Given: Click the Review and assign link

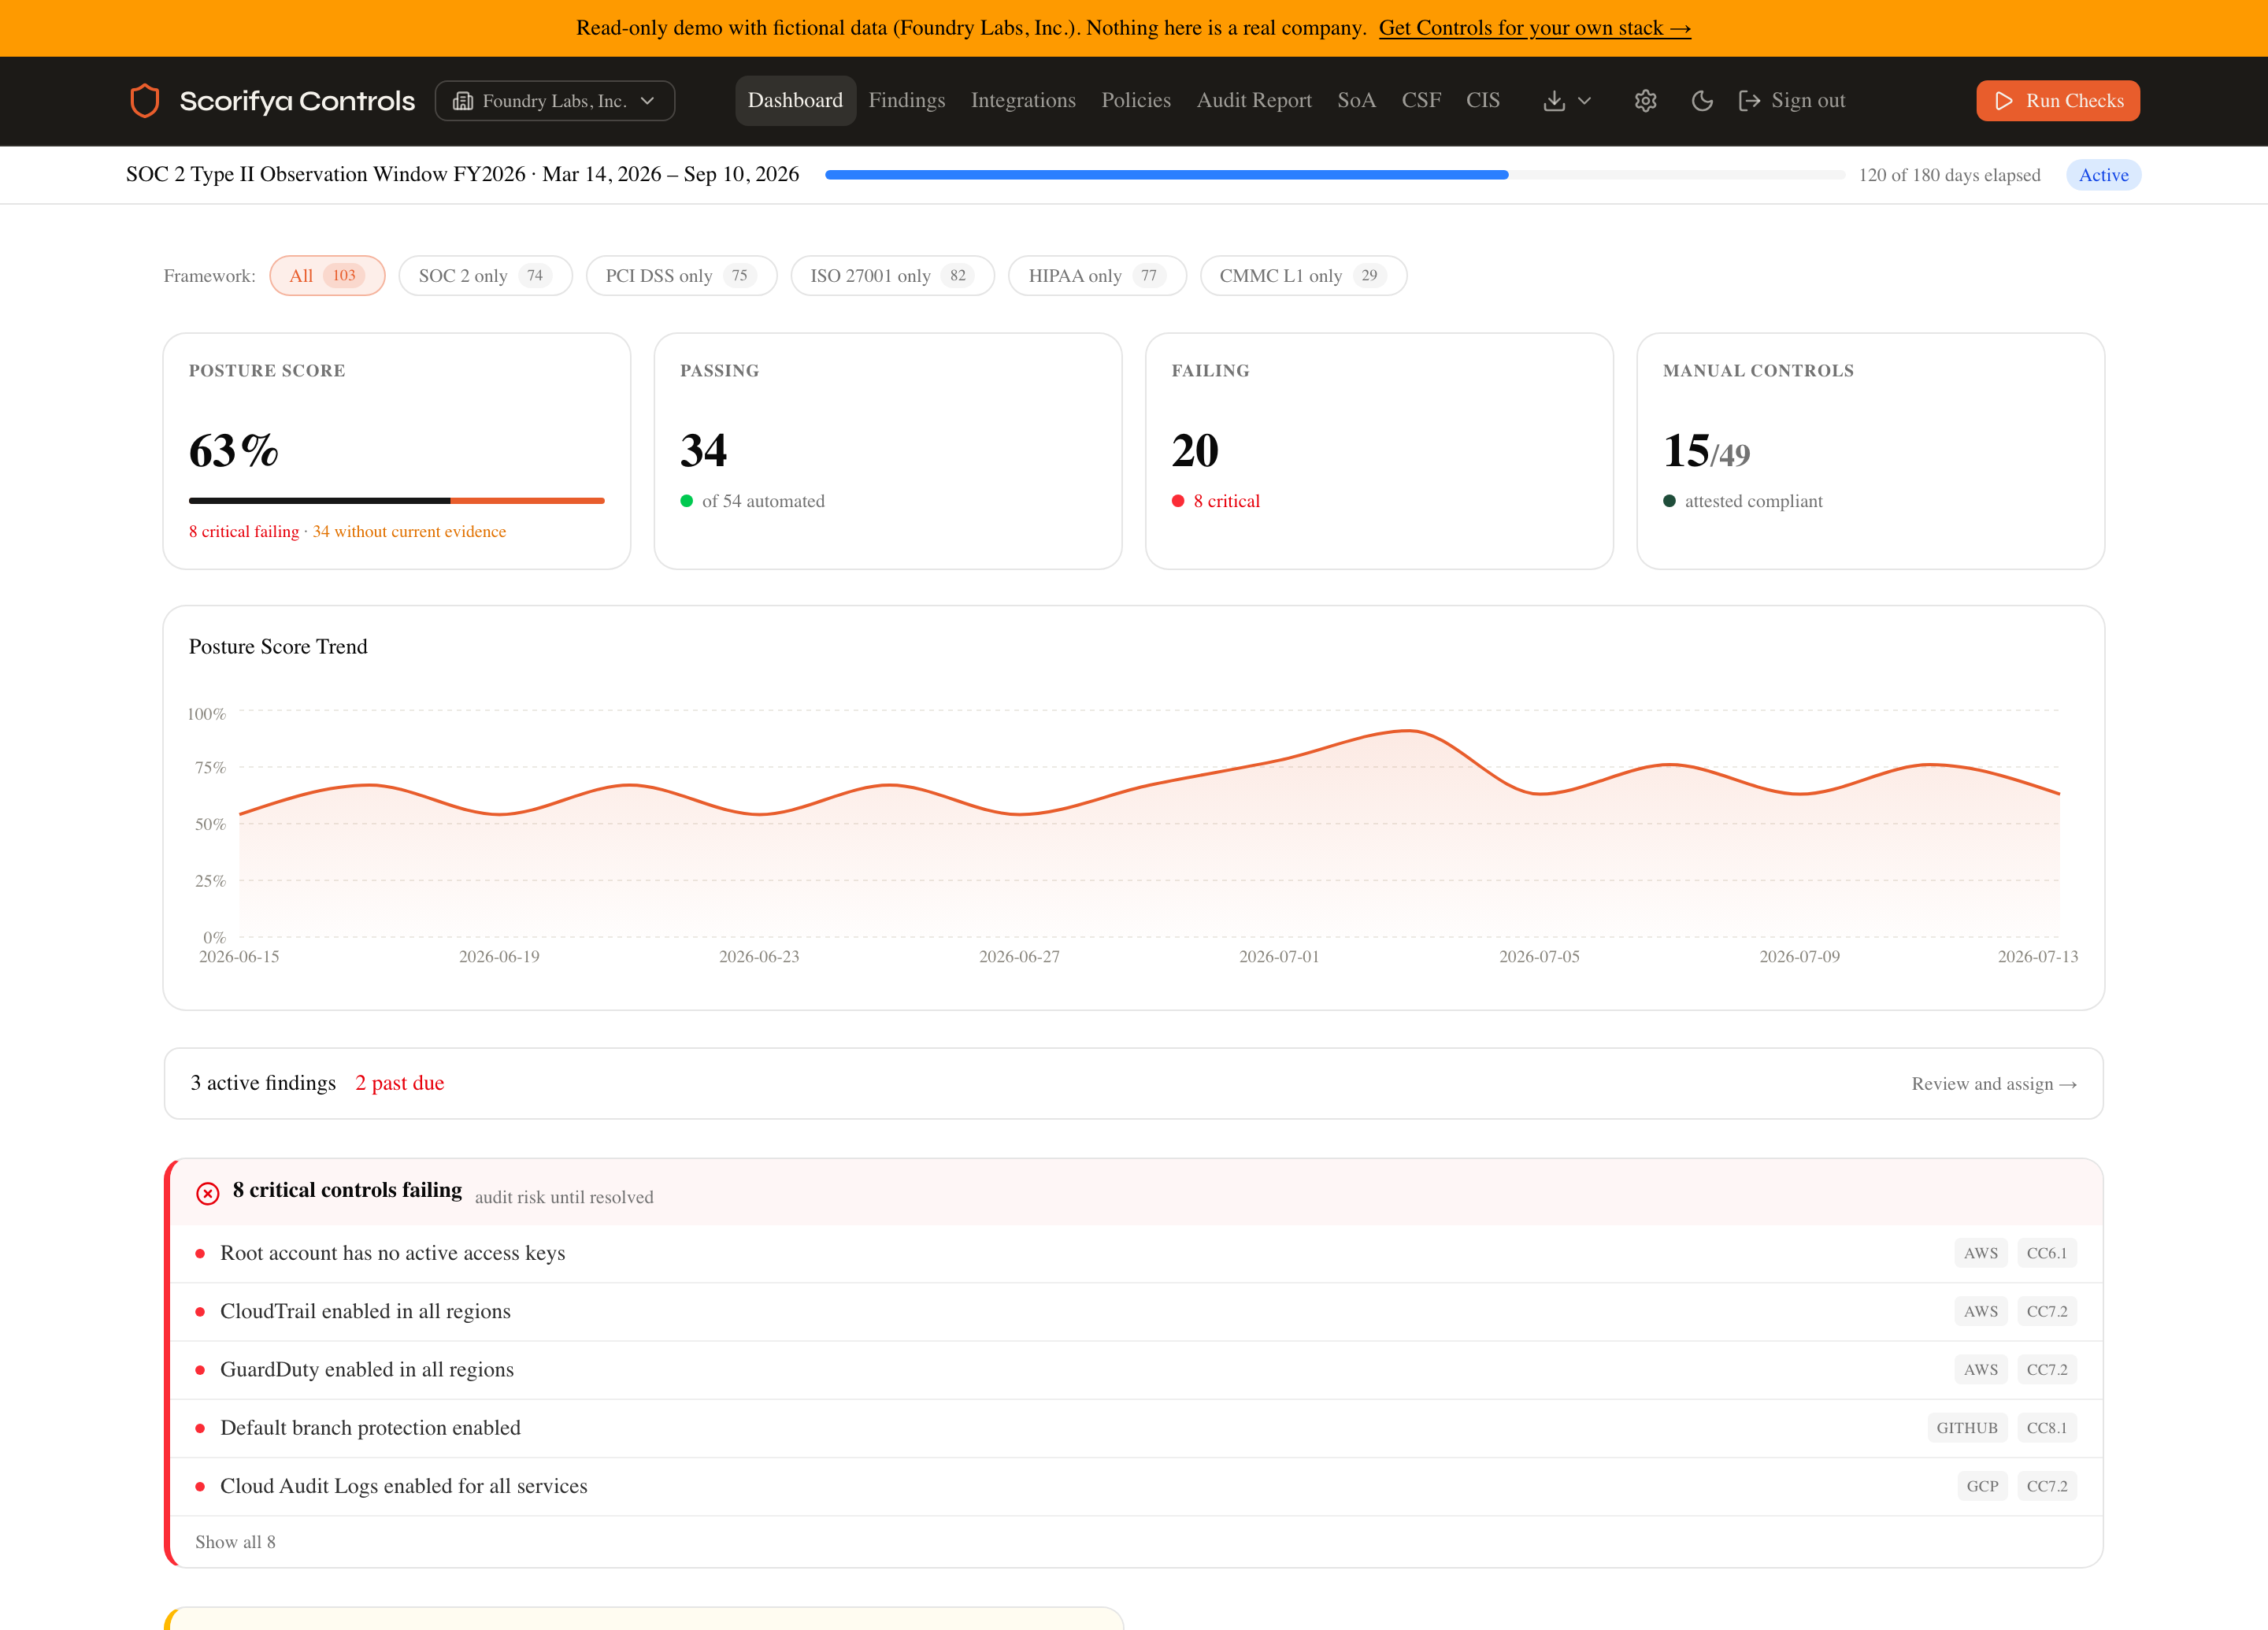Looking at the screenshot, I should (x=1994, y=1084).
